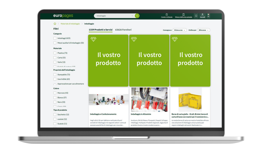Check the Imballaggi (623) category checkbox

point(55,38)
